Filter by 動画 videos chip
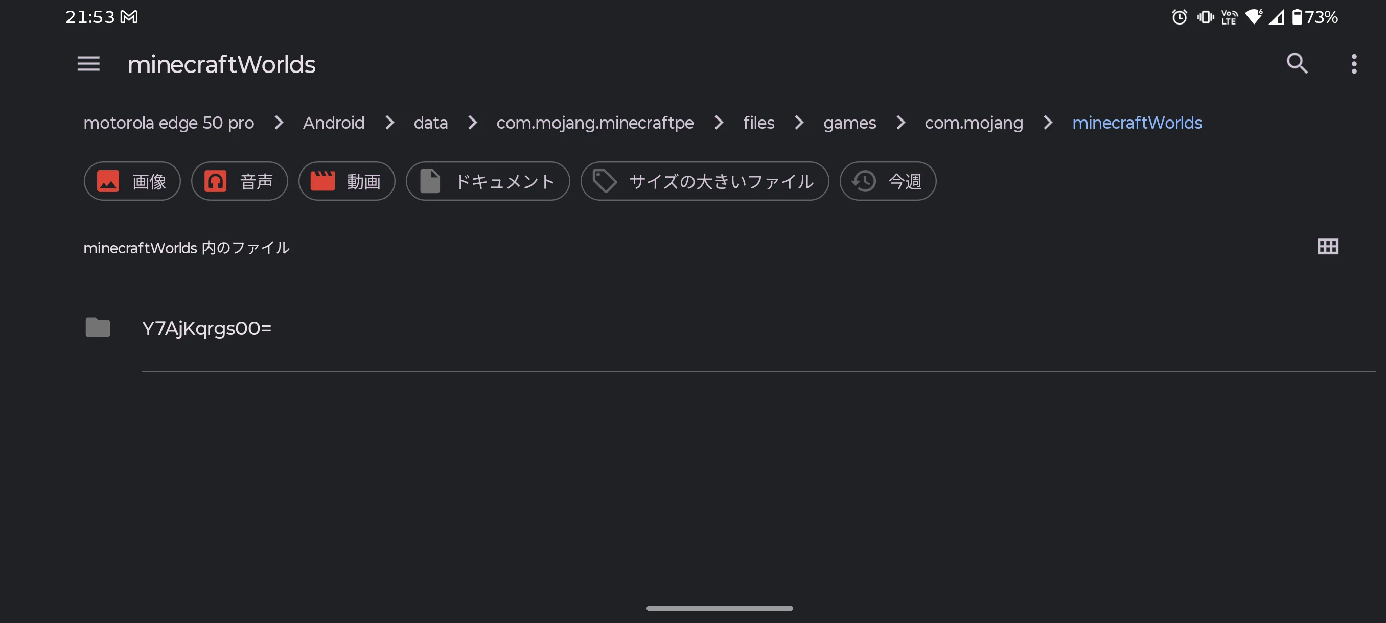The height and width of the screenshot is (623, 1386). point(347,181)
